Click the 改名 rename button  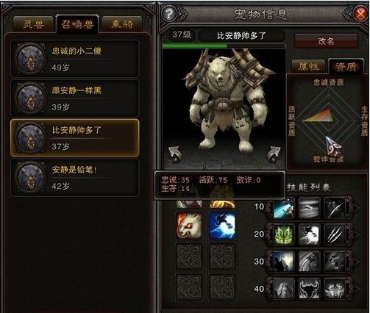(326, 41)
